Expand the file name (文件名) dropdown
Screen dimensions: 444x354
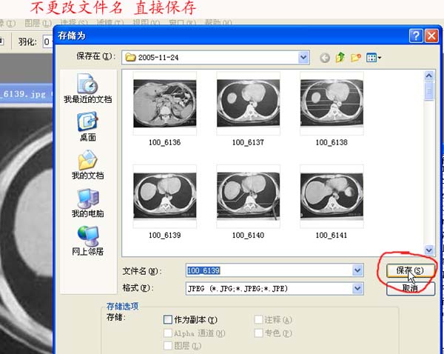click(357, 270)
